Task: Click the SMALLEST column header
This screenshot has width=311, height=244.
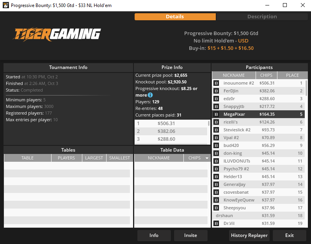Action: click(119, 158)
